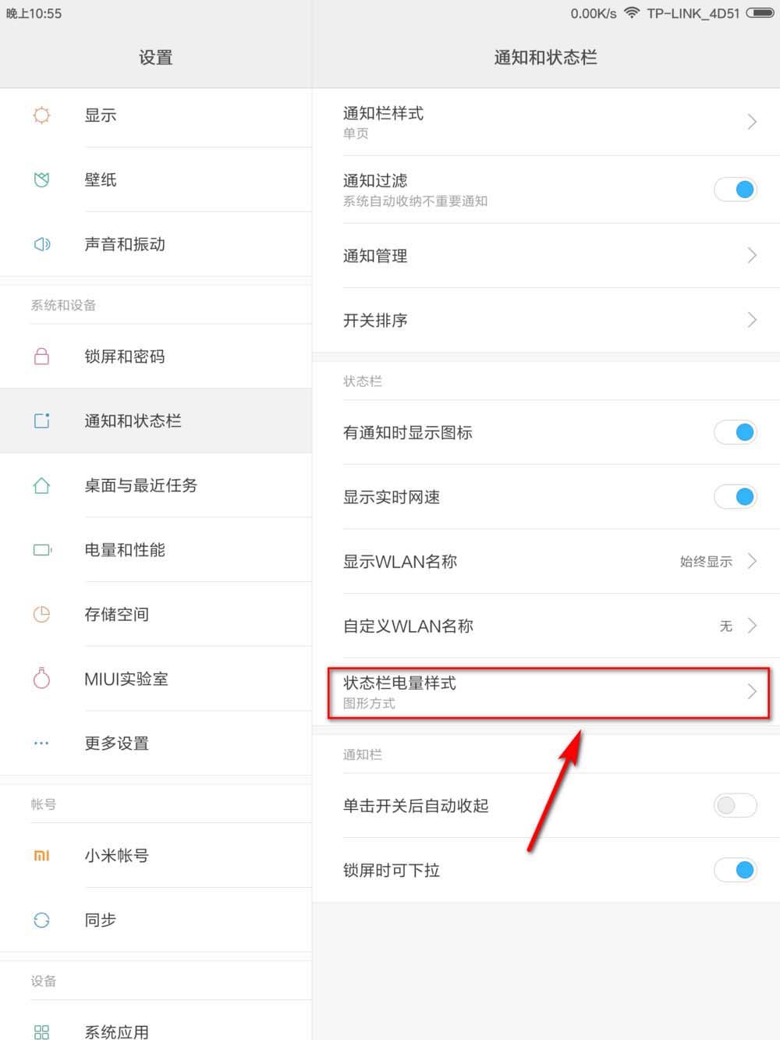Click the house icon for 桌面与最近任务
The height and width of the screenshot is (1040, 780).
[x=42, y=485]
